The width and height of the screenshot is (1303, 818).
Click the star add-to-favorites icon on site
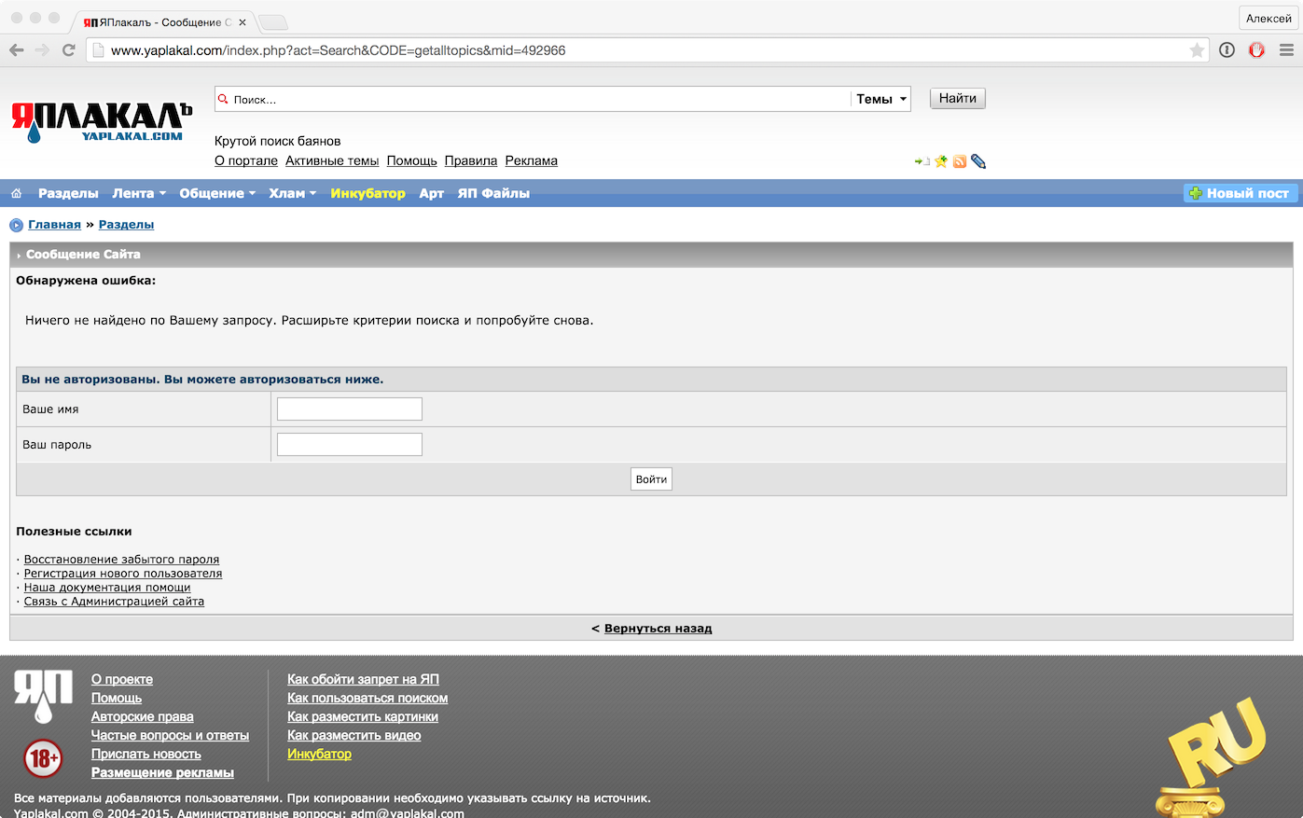941,161
